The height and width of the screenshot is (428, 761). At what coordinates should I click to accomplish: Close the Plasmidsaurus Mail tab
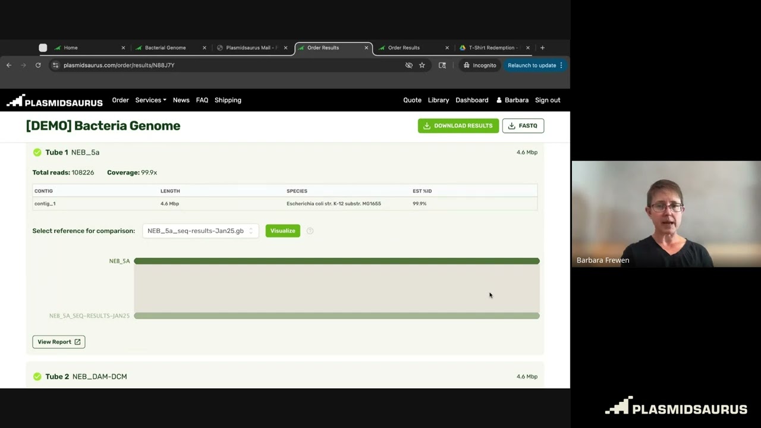pos(285,48)
